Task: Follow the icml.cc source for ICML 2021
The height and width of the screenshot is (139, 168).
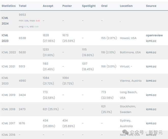Action: (151, 67)
